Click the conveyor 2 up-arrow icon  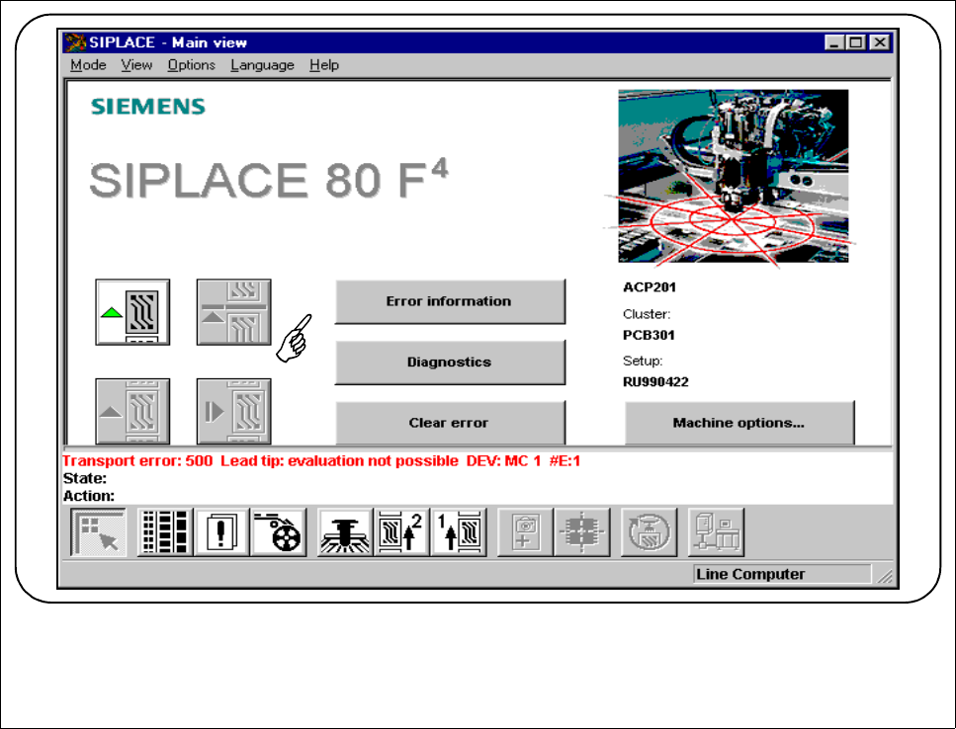pyautogui.click(x=401, y=532)
